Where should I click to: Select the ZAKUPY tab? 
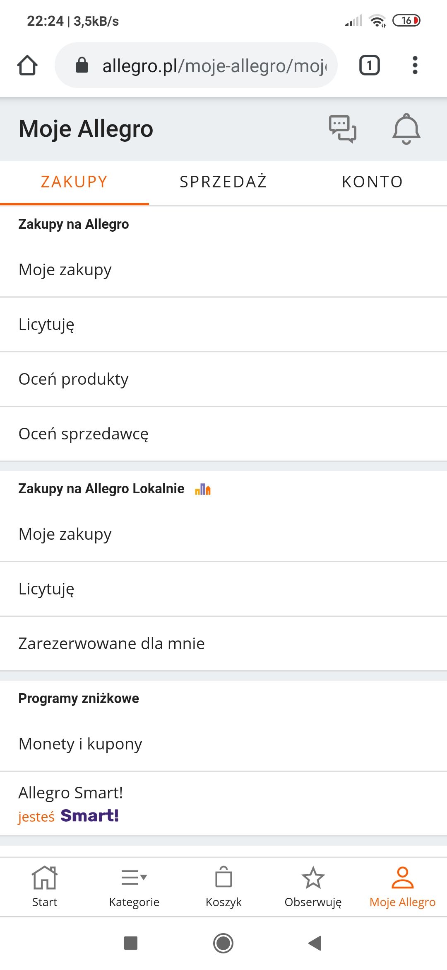(74, 182)
